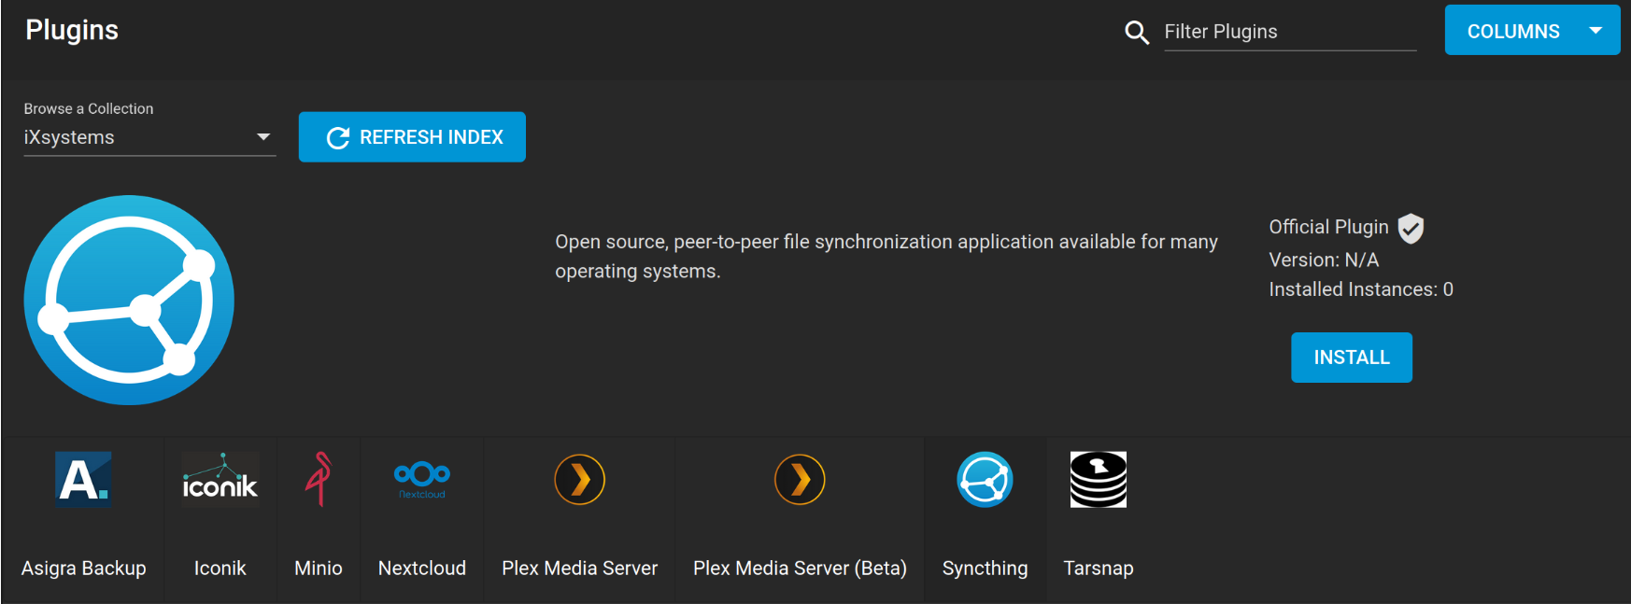Viewport: 1631px width, 604px height.
Task: Click the Official Plugin verified shield icon
Action: click(x=1411, y=228)
